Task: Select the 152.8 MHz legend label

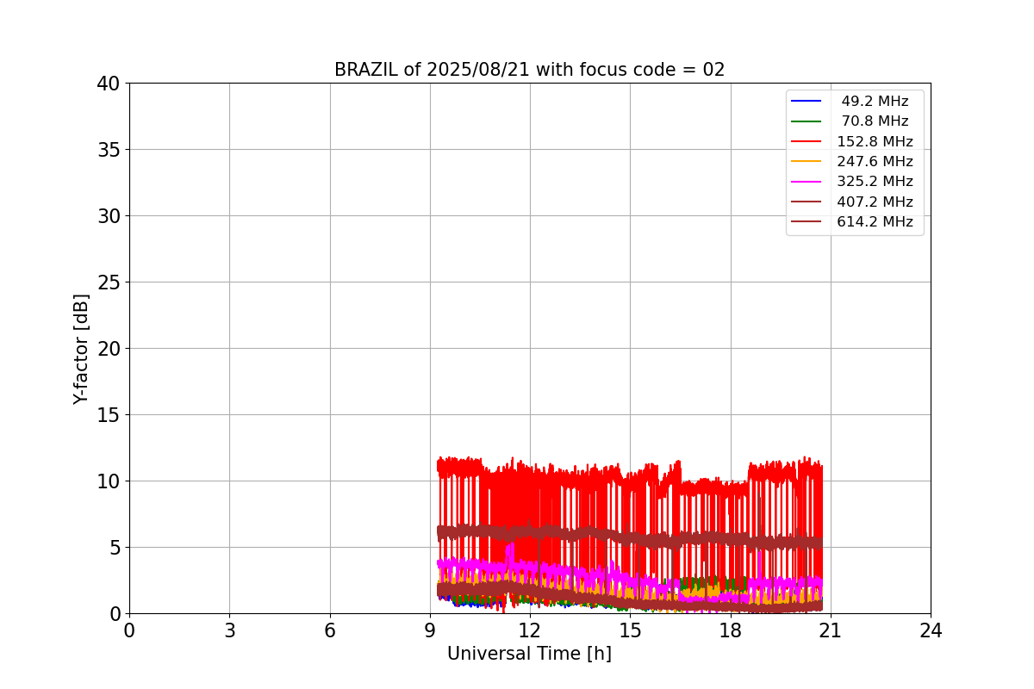Action: pos(875,141)
